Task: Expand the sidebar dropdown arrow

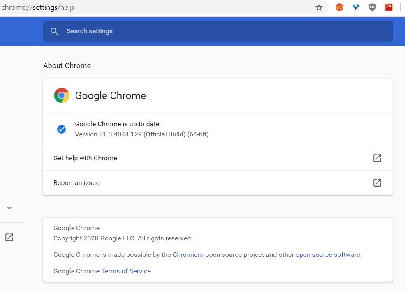Action: 9,208
